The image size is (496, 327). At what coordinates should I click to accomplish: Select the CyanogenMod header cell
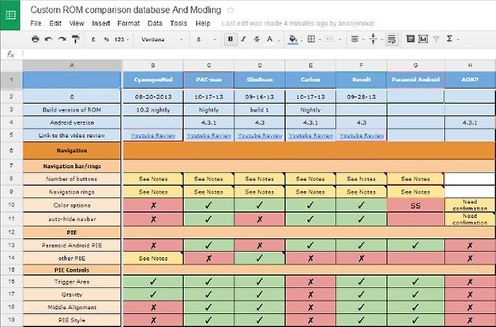tap(153, 80)
